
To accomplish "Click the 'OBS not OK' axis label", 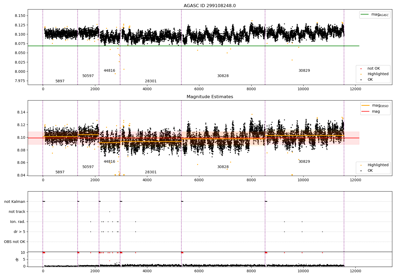I will click(x=15, y=242).
